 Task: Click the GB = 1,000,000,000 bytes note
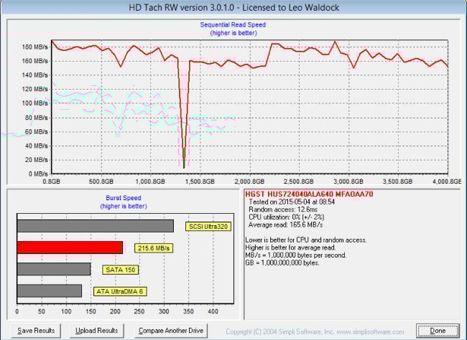click(x=282, y=263)
